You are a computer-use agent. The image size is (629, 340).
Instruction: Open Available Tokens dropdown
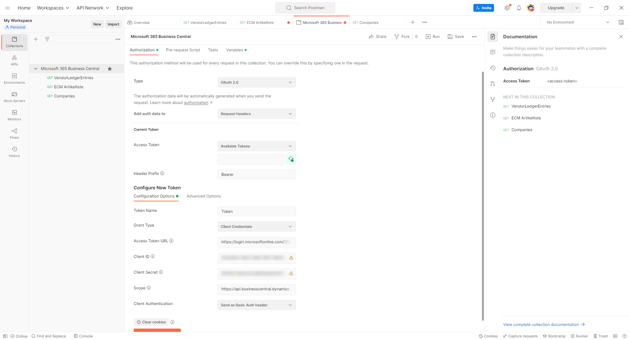click(x=257, y=146)
